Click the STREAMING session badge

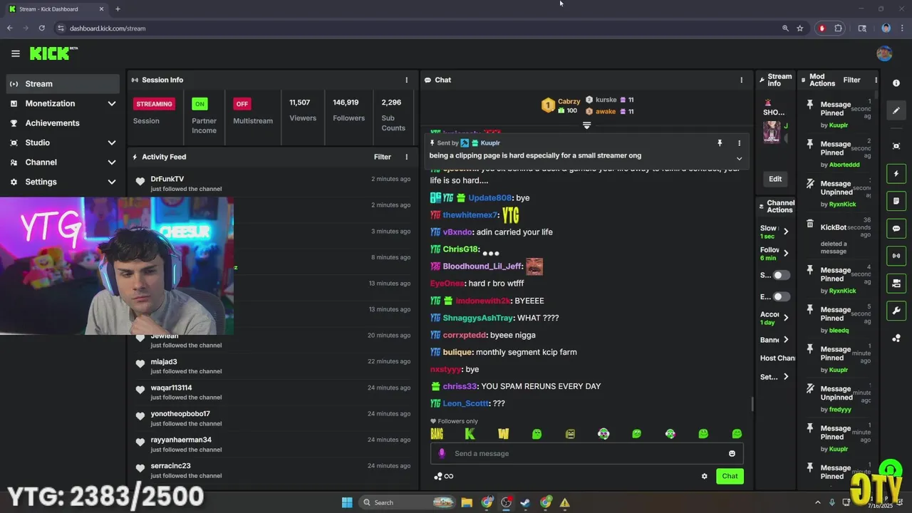coord(154,104)
